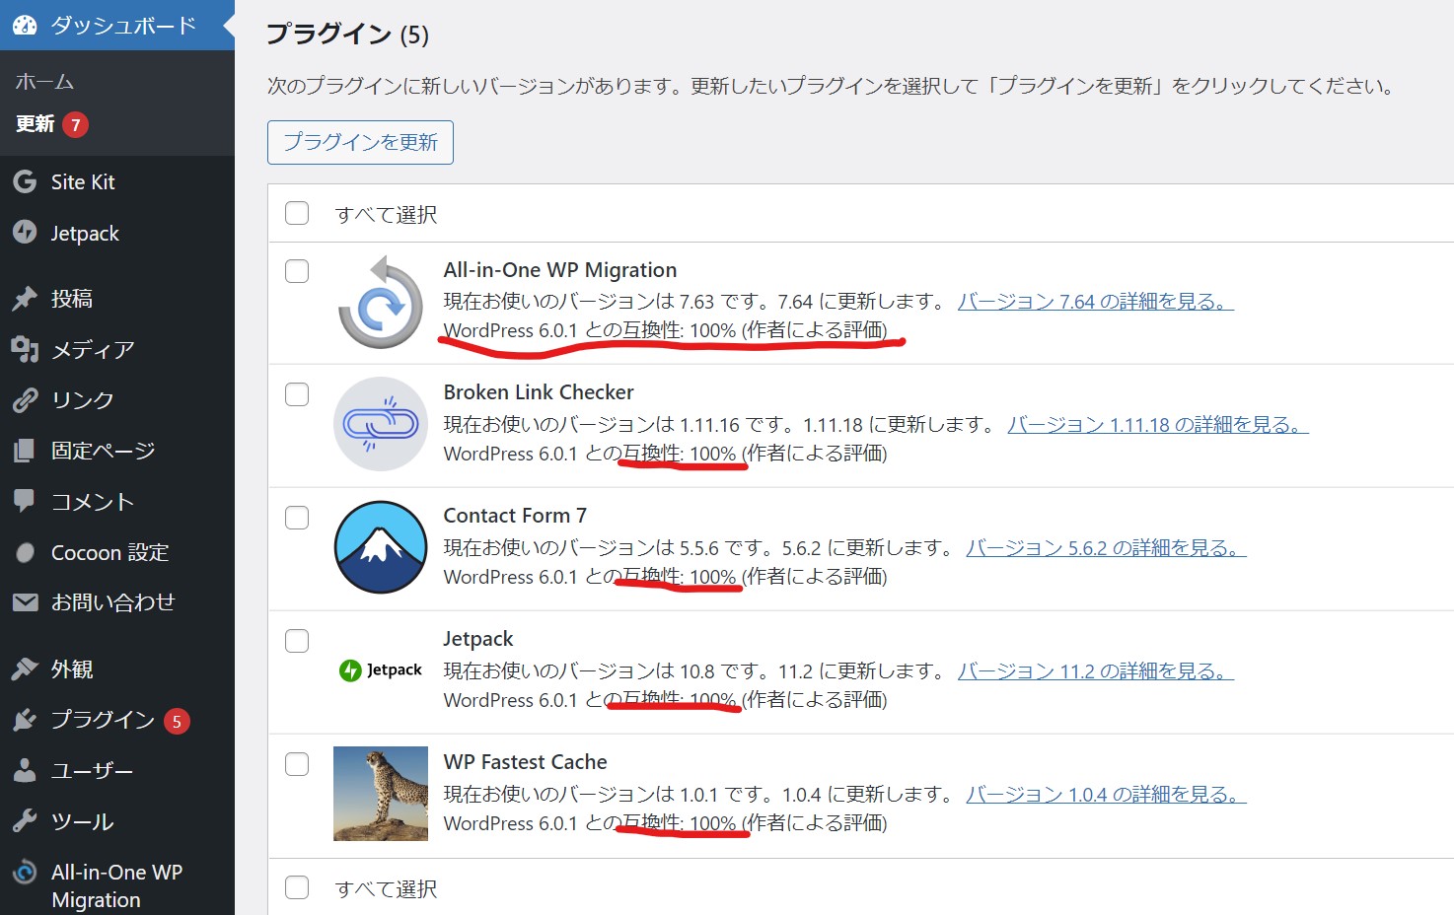
Task: Open the ダッシュボード menu
Action: point(117,26)
